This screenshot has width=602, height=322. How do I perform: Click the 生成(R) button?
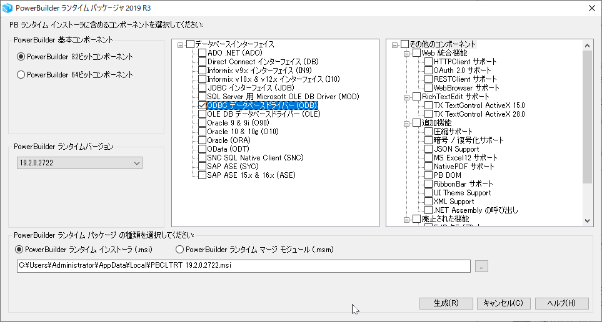(445, 303)
